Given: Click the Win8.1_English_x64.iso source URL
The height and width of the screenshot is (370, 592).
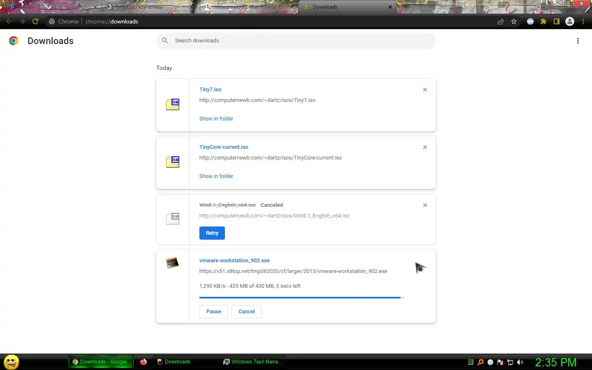Looking at the screenshot, I should pyautogui.click(x=274, y=215).
